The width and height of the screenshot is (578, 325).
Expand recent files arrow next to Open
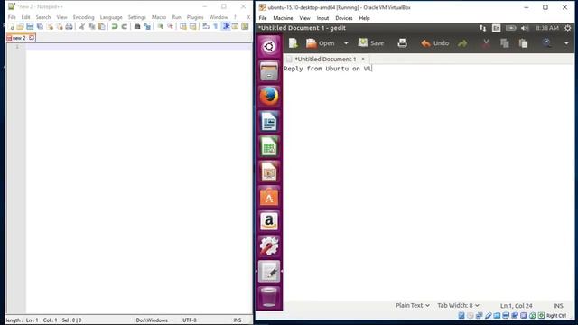click(x=346, y=43)
